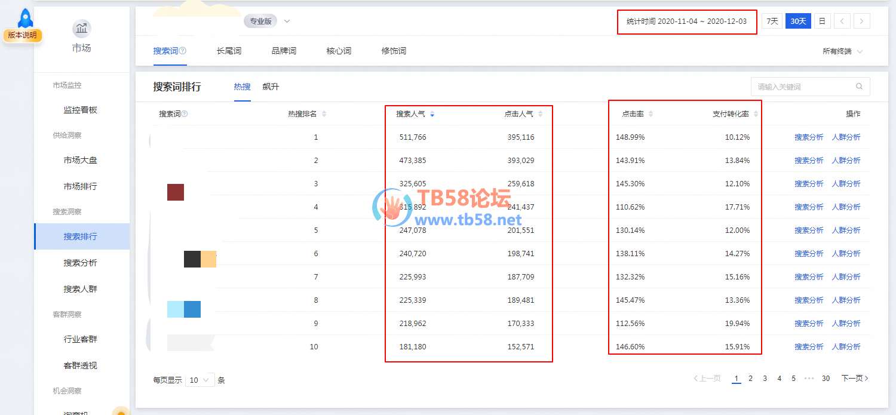896x415 pixels.
Task: Open rows per page dropdown
Action: (x=200, y=380)
